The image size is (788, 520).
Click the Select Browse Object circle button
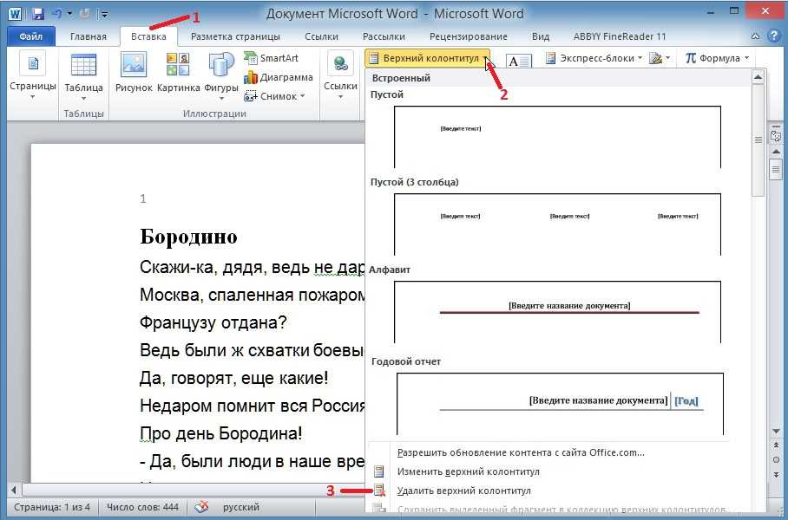click(776, 460)
